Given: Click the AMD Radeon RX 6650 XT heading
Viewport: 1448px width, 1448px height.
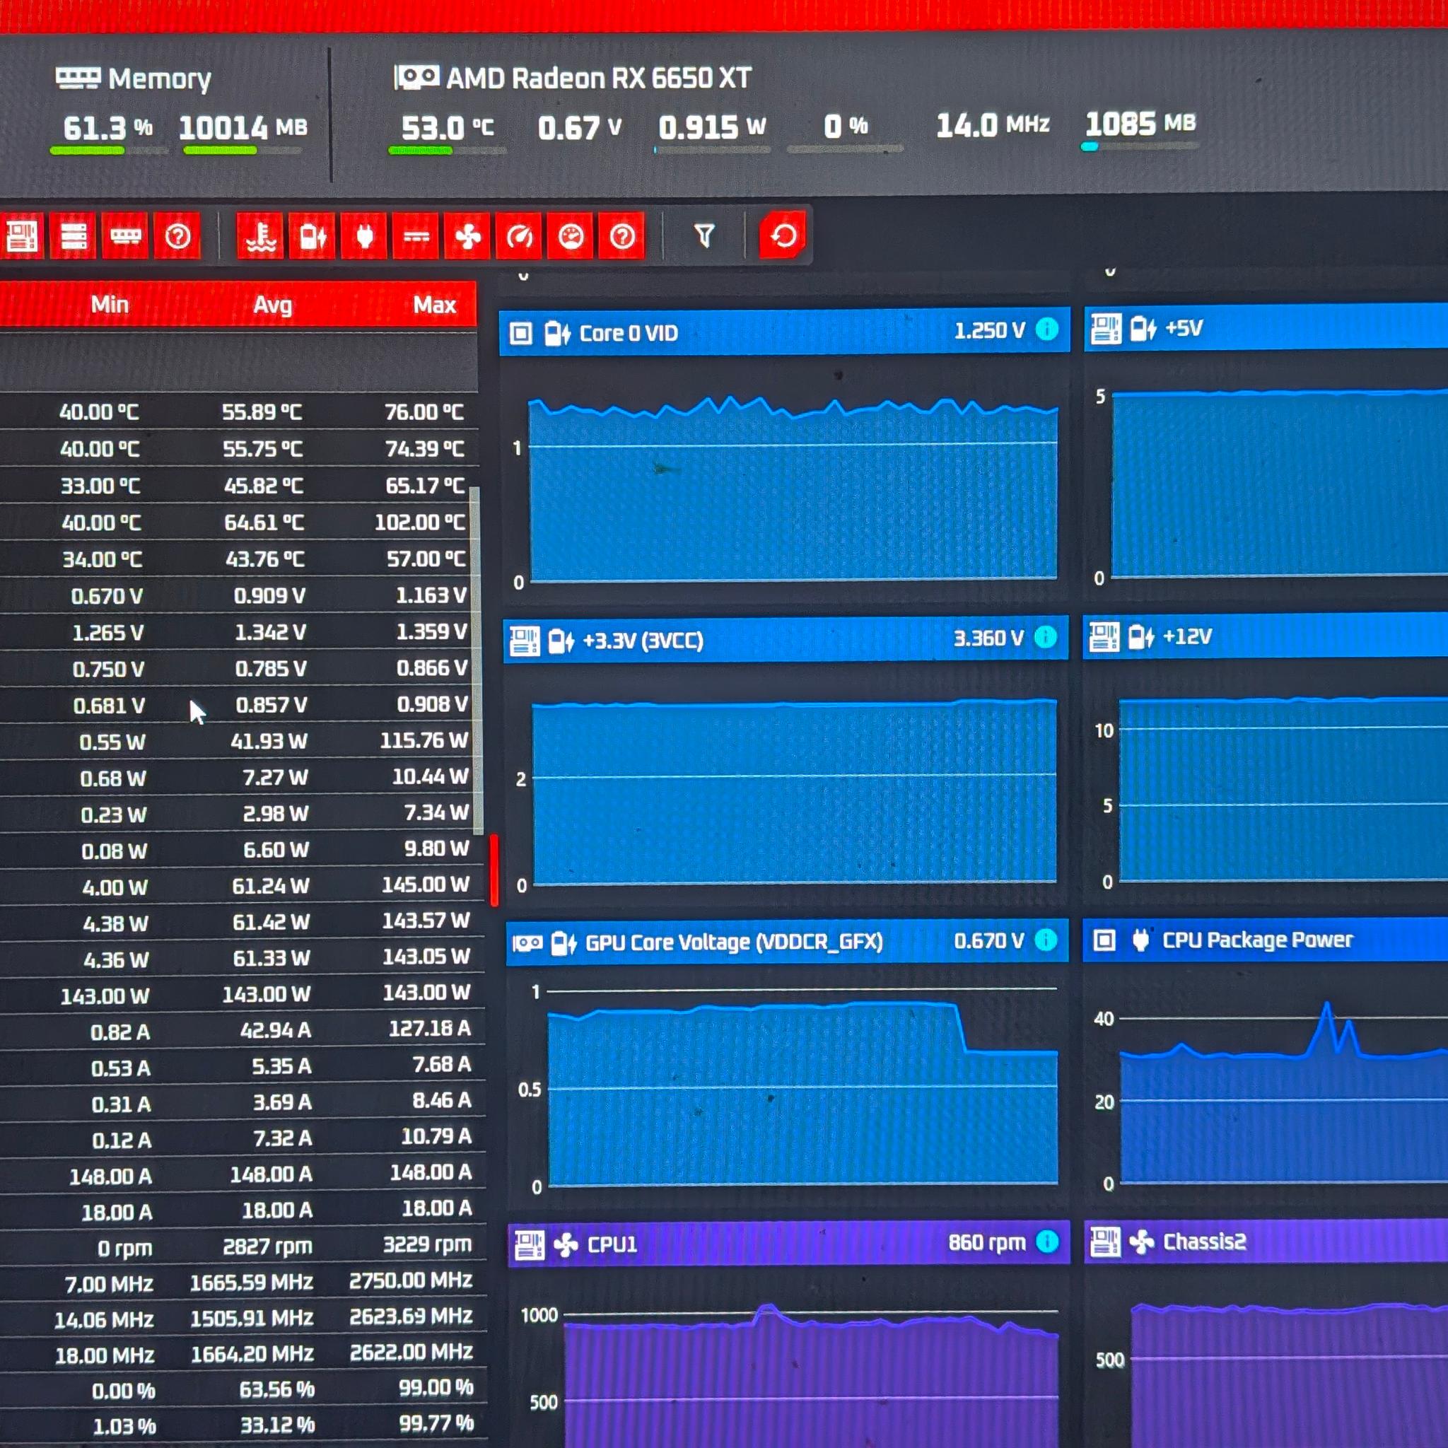Looking at the screenshot, I should click(599, 78).
